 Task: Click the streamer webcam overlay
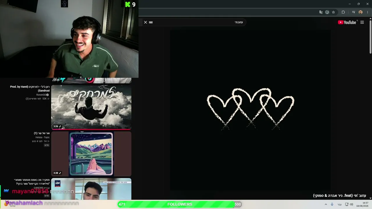(x=69, y=39)
